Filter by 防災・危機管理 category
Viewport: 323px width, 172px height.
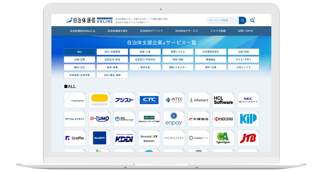[112, 52]
